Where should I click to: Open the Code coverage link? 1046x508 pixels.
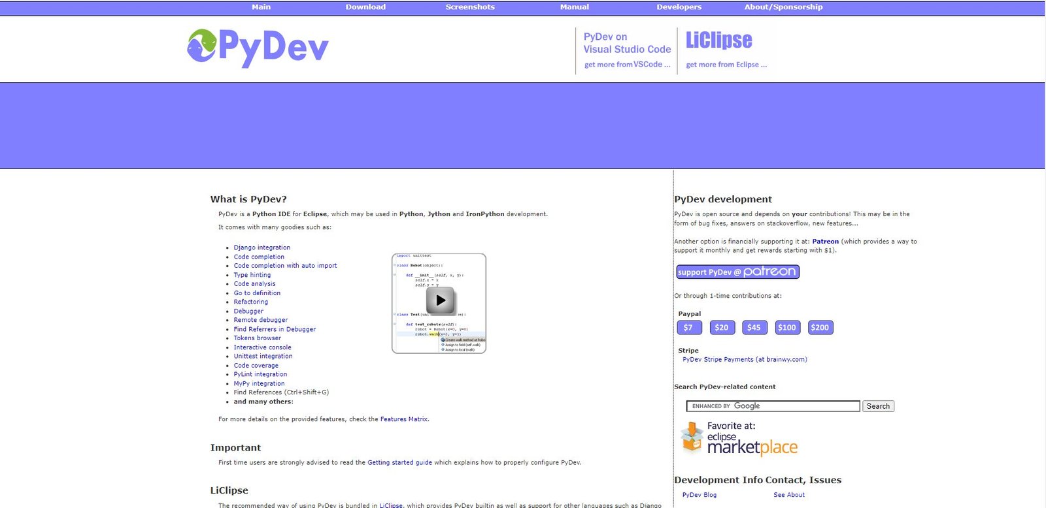click(x=256, y=366)
